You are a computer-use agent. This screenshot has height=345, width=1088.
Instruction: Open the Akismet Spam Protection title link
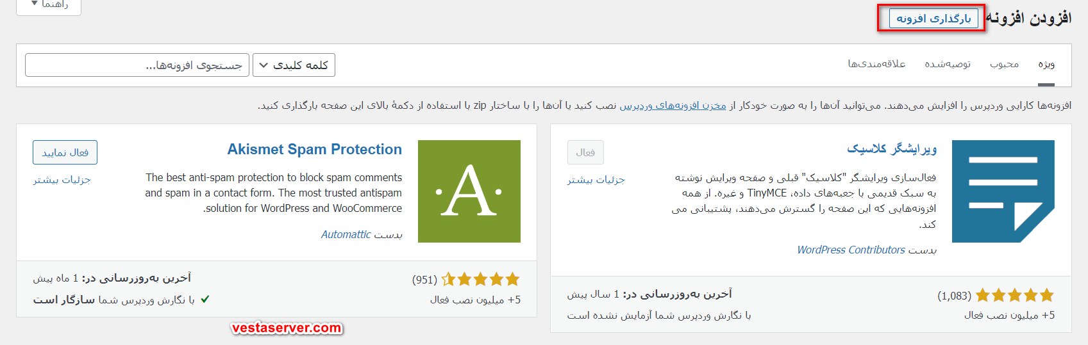[x=315, y=149]
